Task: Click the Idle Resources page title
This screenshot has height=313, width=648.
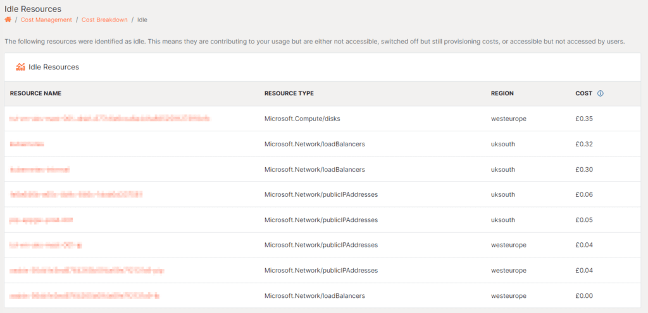Action: click(x=33, y=9)
